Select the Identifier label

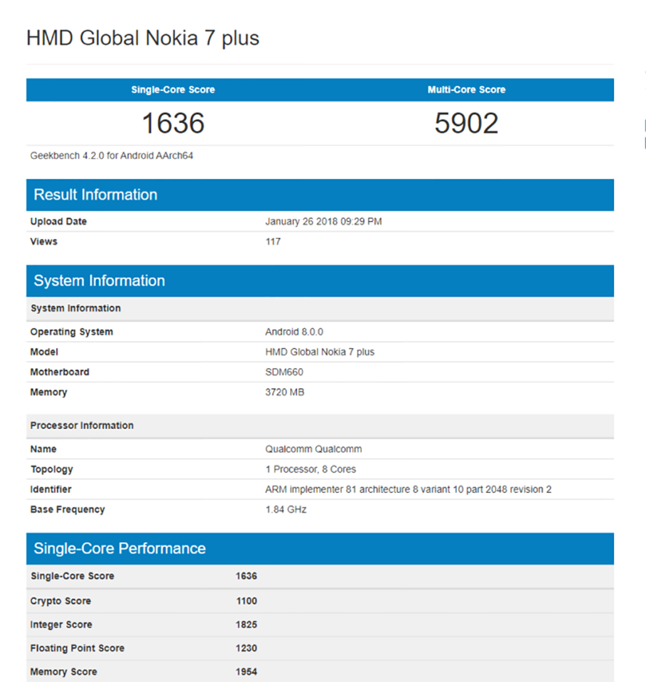(x=50, y=489)
